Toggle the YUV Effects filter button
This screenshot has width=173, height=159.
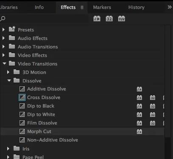pyautogui.click(x=122, y=19)
